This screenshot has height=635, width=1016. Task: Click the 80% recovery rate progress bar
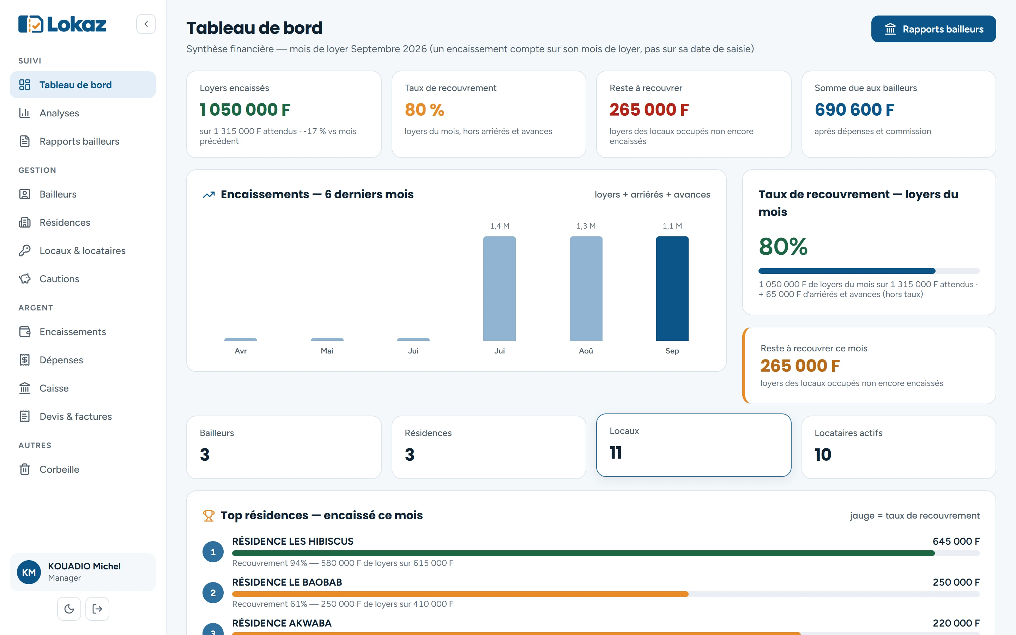(869, 271)
